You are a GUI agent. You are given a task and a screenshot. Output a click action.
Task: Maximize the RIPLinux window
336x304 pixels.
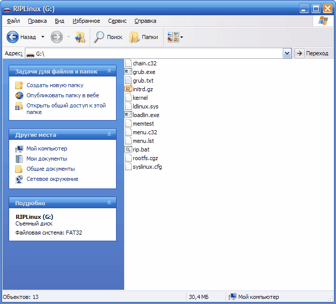coord(316,9)
